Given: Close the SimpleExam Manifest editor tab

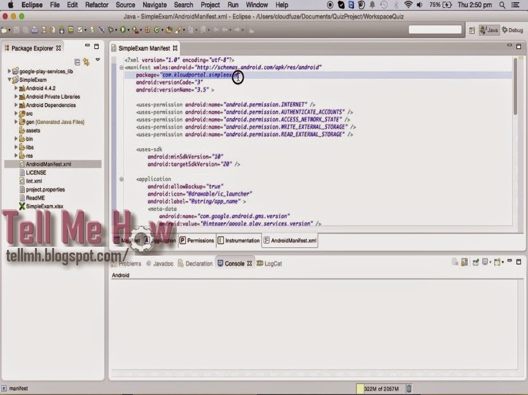Looking at the screenshot, I should pos(175,48).
